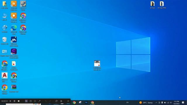Close the recording toolbar with the X
Image resolution: width=187 pixels, height=105 pixels.
68,101
